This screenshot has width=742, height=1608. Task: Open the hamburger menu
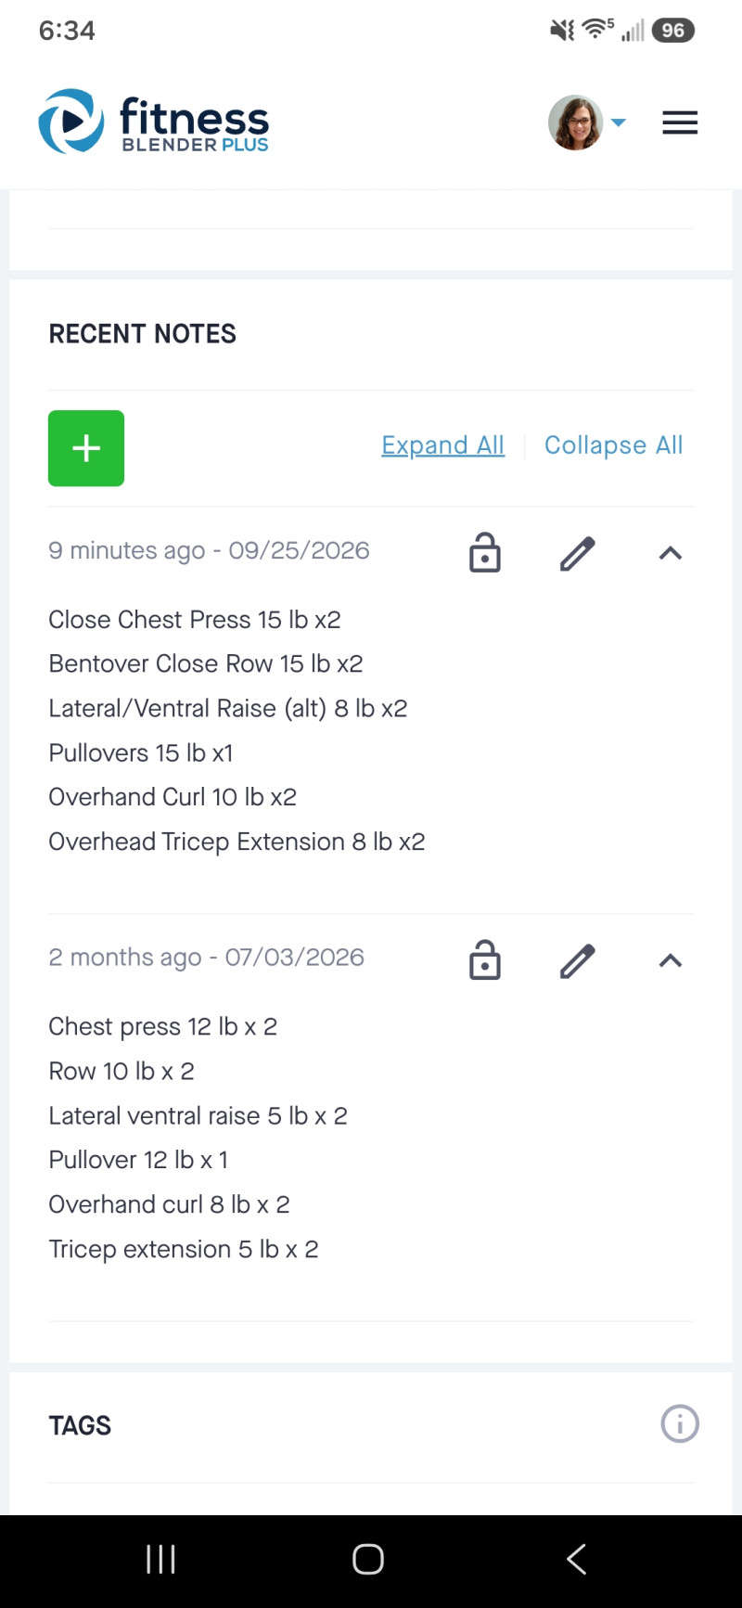click(x=680, y=122)
